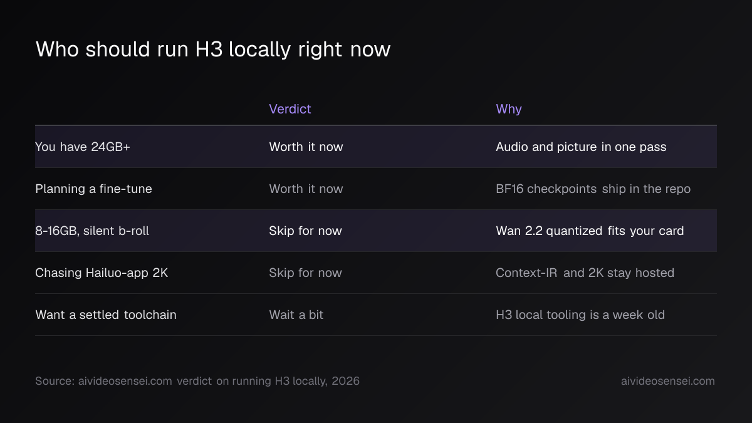Image resolution: width=752 pixels, height=423 pixels.
Task: Click 'Worth it now' in the fine-tune row
Action: click(x=306, y=189)
